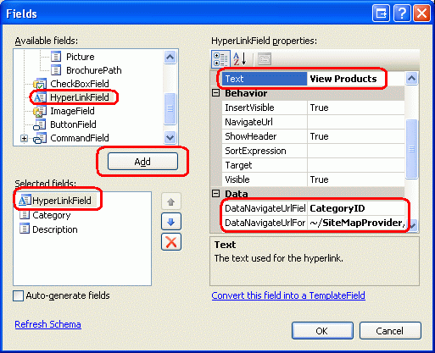The height and width of the screenshot is (353, 435).
Task: Select the Visible property row
Action: [x=313, y=179]
